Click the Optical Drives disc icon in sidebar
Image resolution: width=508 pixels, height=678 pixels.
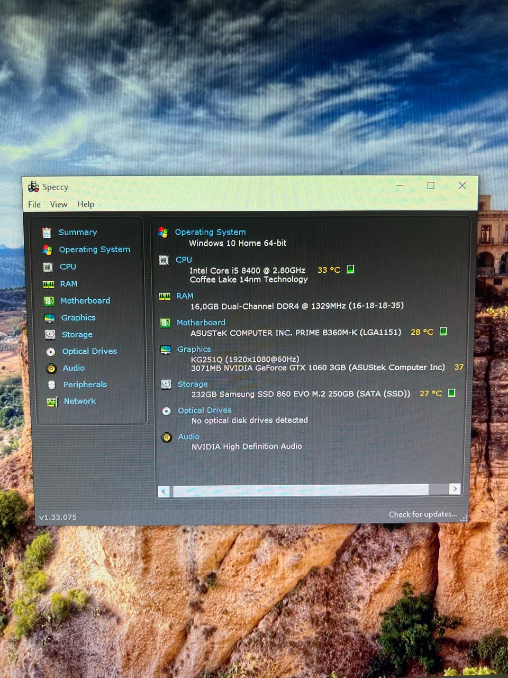pos(51,352)
